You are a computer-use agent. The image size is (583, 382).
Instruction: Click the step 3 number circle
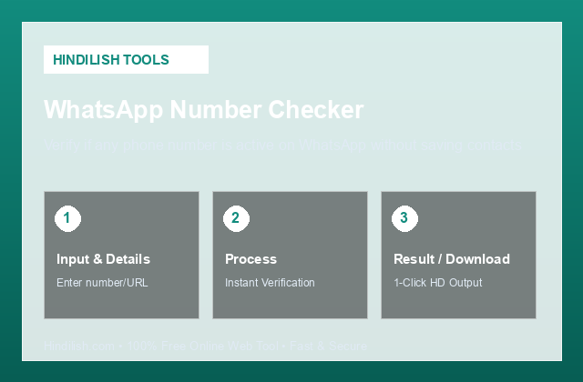pos(404,218)
